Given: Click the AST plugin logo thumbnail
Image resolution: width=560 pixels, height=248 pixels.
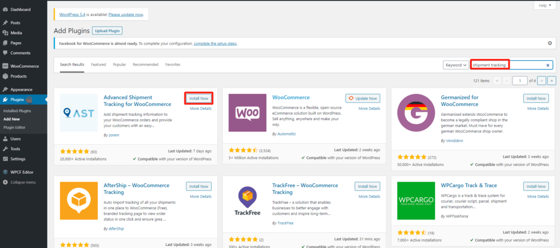Looking at the screenshot, I should pos(79,113).
